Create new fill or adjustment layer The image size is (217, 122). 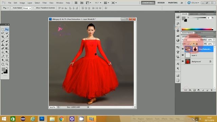[199, 90]
